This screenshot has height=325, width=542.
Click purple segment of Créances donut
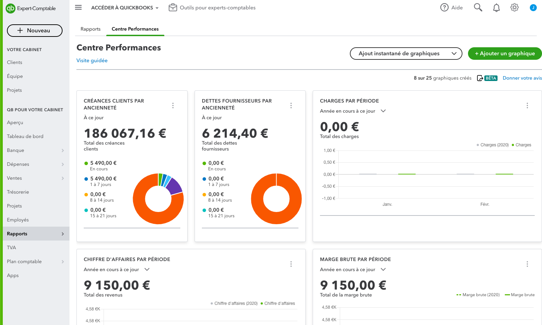[x=174, y=186]
